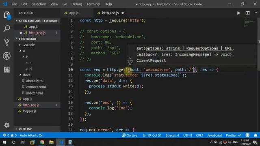
Task: Open the Terminal menu
Action: coord(93,4)
